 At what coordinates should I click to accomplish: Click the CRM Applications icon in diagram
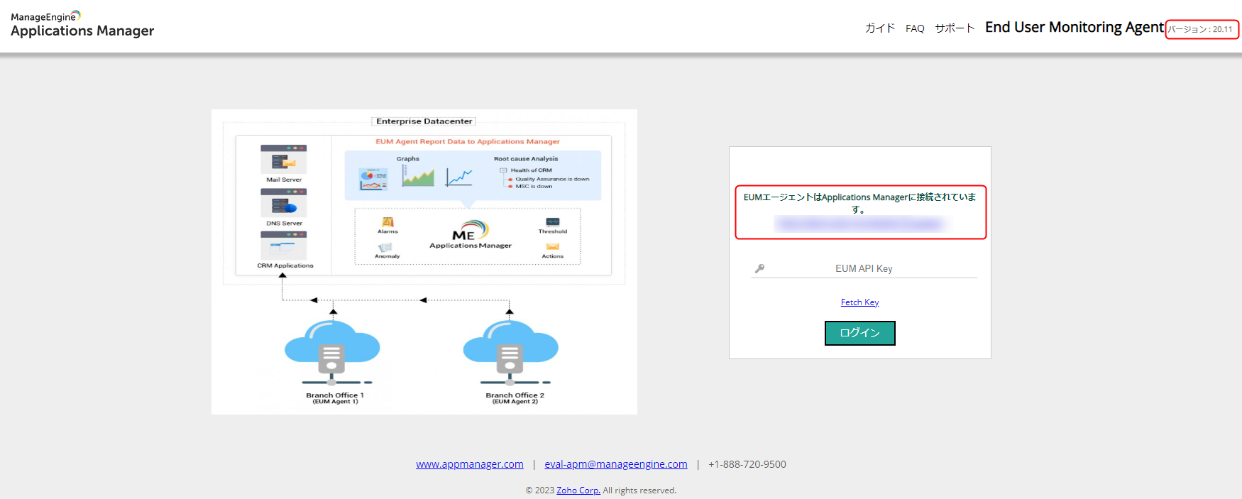[283, 246]
